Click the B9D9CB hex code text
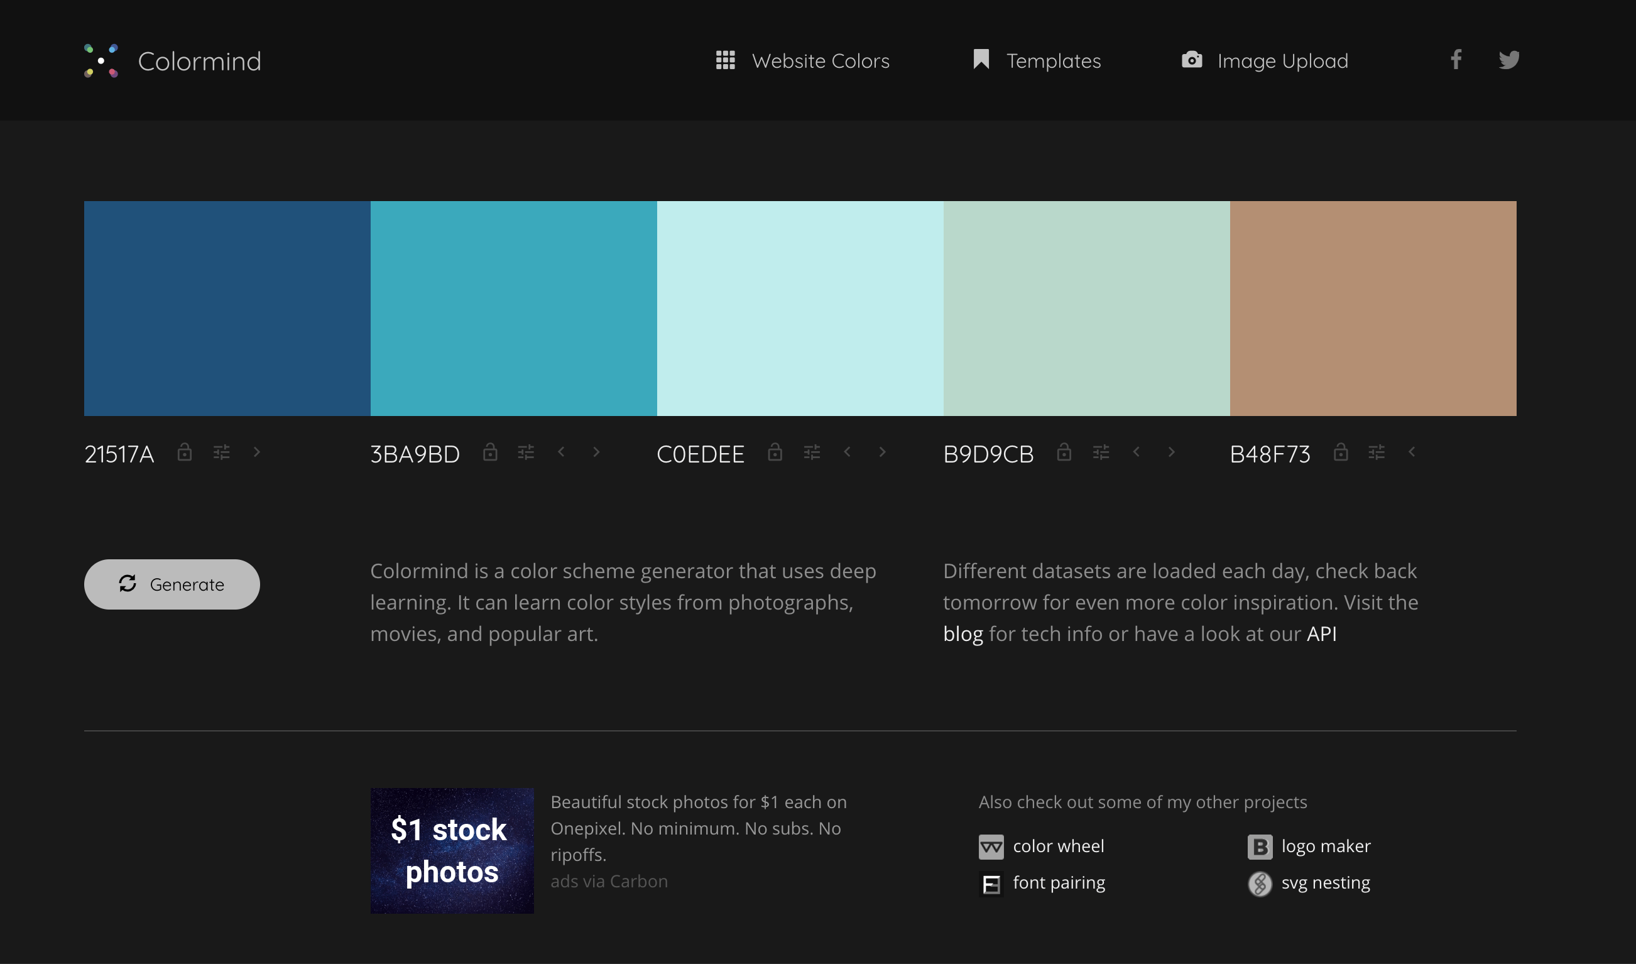 tap(988, 454)
